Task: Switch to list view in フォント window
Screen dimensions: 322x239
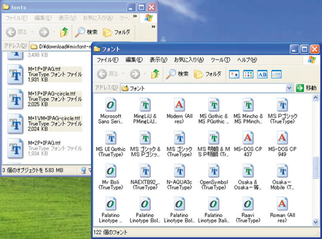Action: click(x=248, y=75)
